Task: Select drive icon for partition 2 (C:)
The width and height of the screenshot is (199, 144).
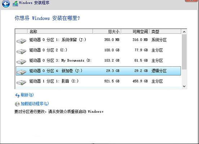Action: [x=21, y=51]
